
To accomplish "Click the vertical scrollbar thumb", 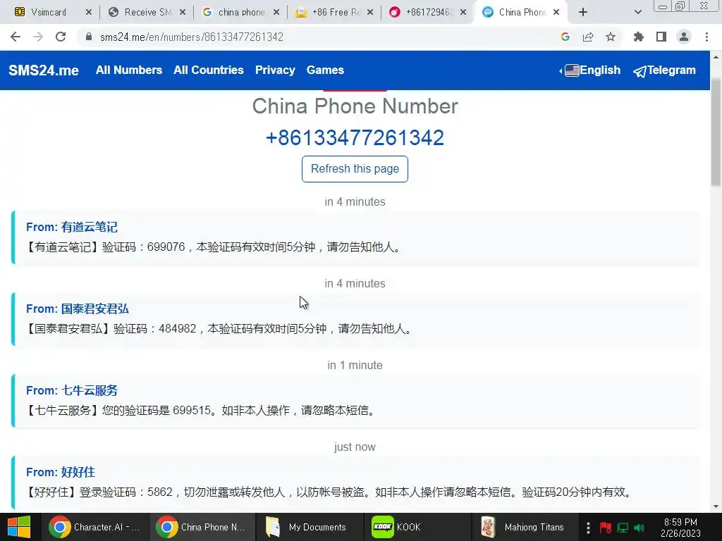I will [x=716, y=133].
